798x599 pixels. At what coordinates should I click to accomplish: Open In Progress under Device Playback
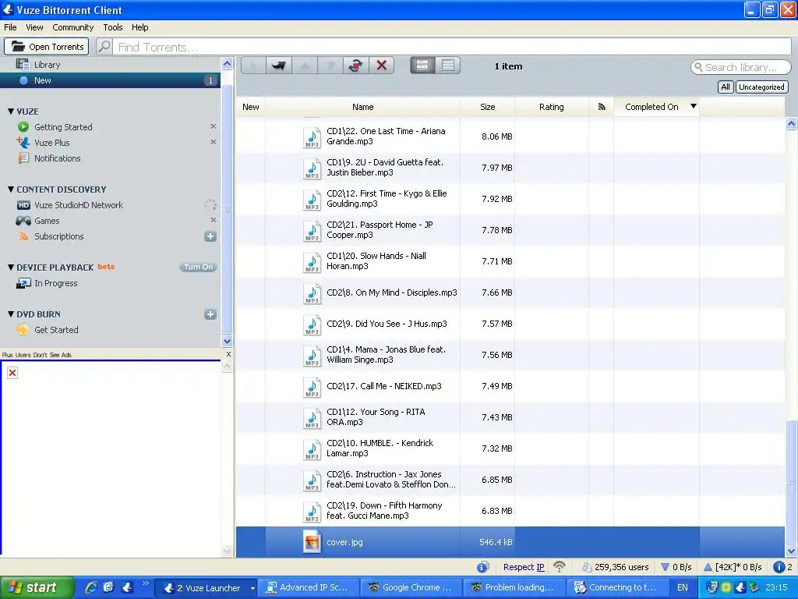point(55,283)
